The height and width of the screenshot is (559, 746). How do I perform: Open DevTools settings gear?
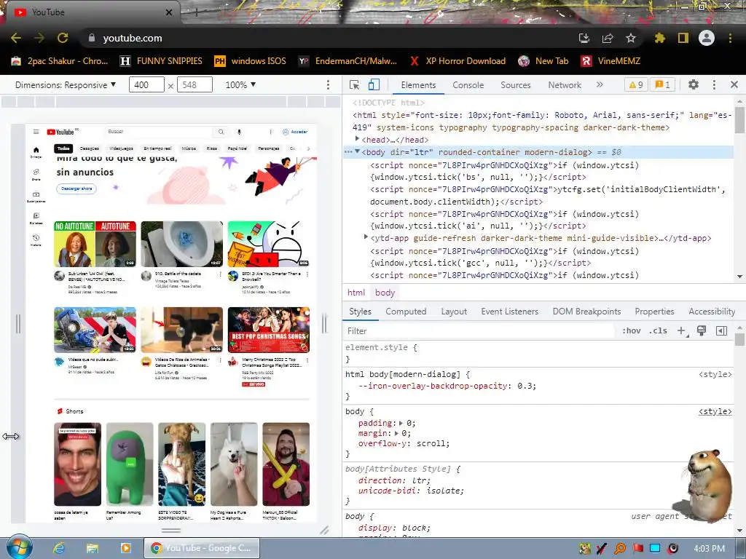[694, 84]
